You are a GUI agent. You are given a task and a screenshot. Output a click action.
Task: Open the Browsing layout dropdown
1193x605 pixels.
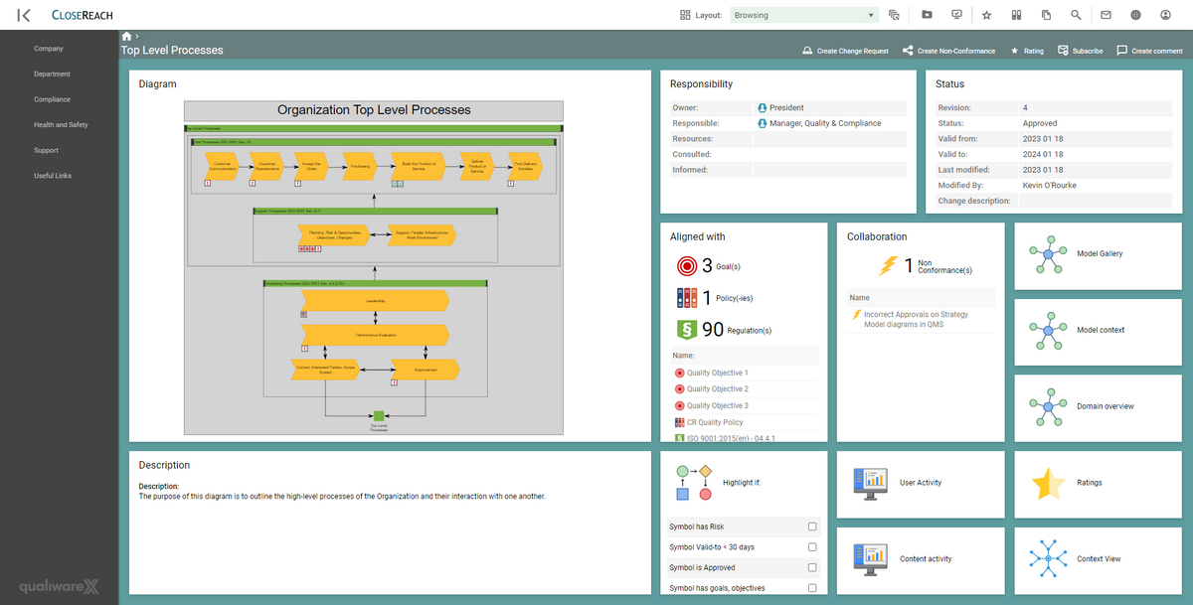point(803,15)
